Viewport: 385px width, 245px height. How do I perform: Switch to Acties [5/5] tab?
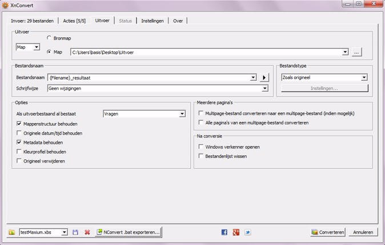pyautogui.click(x=74, y=21)
